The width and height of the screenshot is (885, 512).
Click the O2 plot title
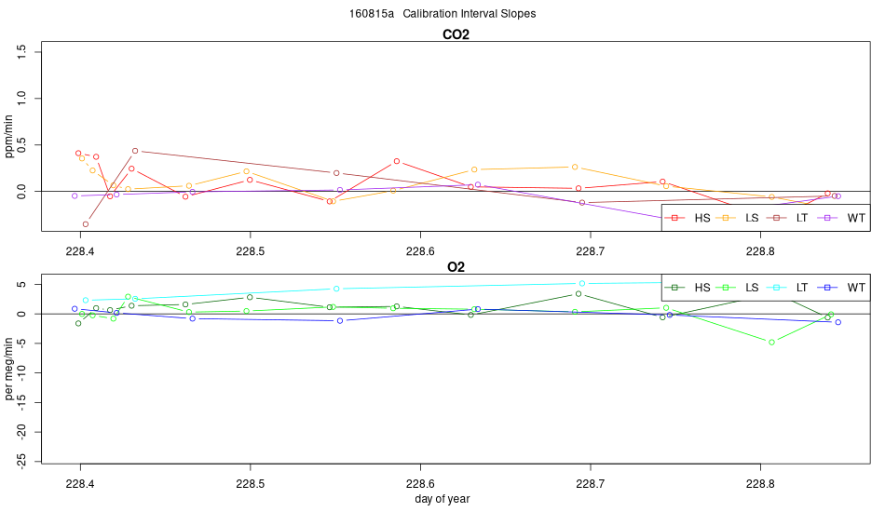click(456, 267)
